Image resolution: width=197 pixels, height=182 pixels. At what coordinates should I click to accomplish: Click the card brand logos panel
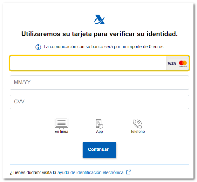pos(177,63)
